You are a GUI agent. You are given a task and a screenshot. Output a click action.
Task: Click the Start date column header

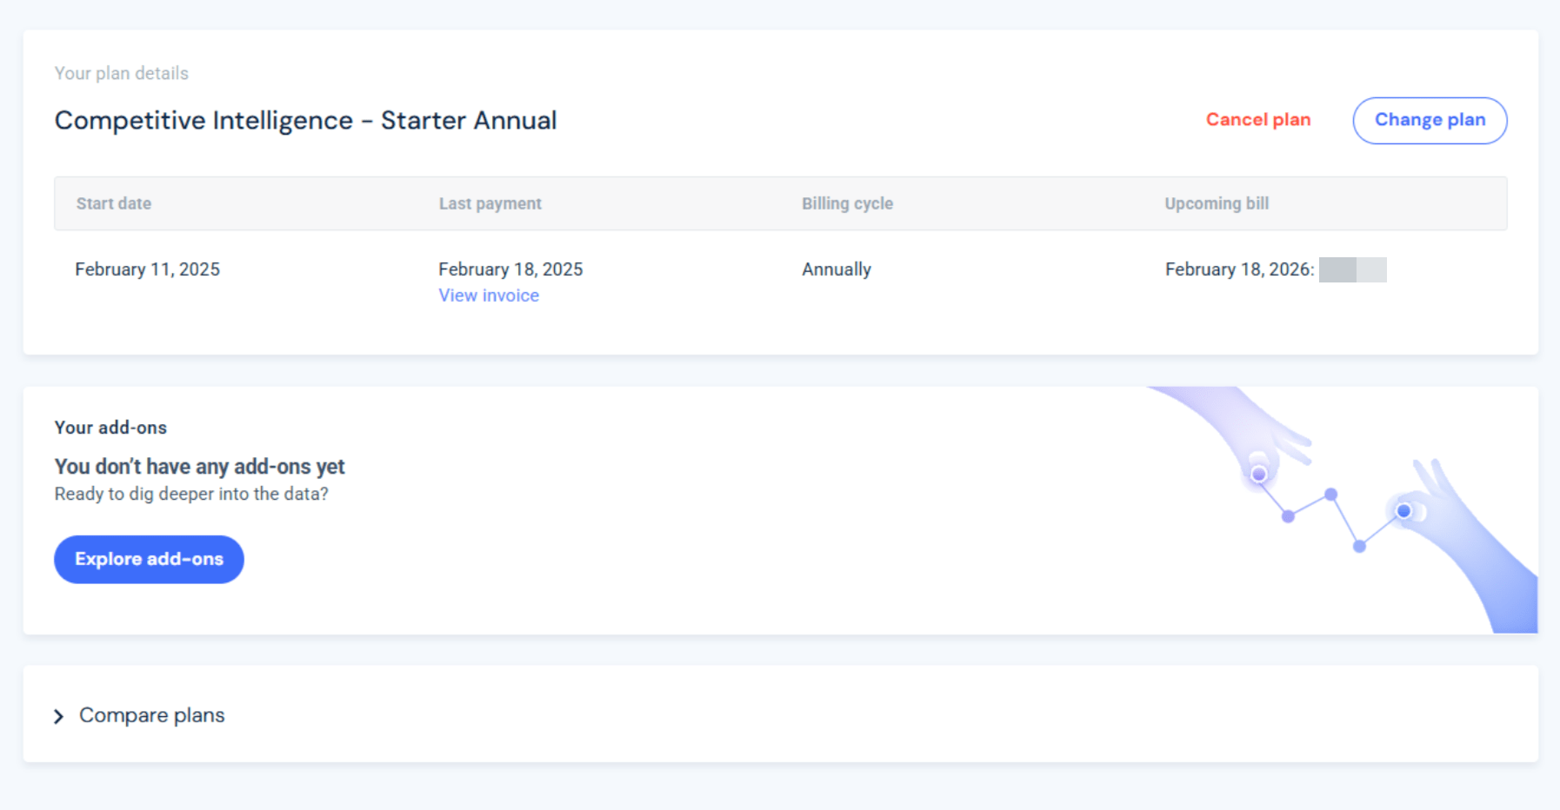click(114, 203)
